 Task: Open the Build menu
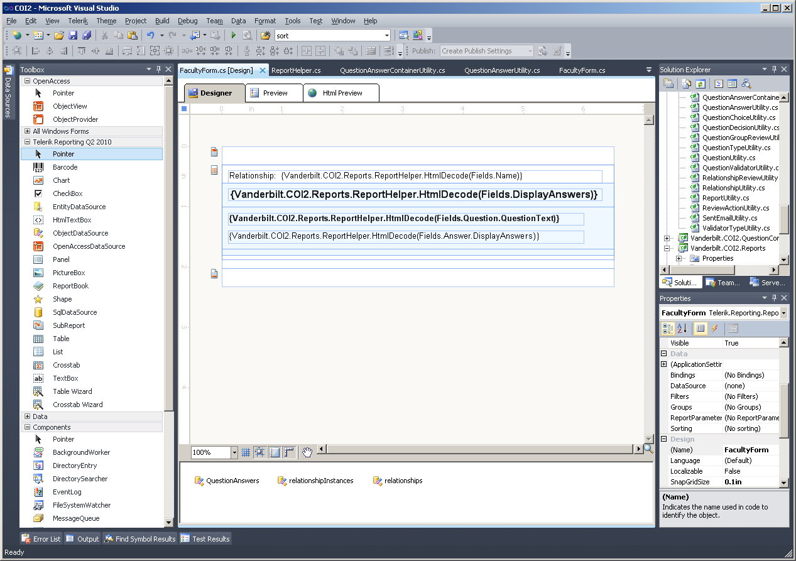(x=162, y=21)
